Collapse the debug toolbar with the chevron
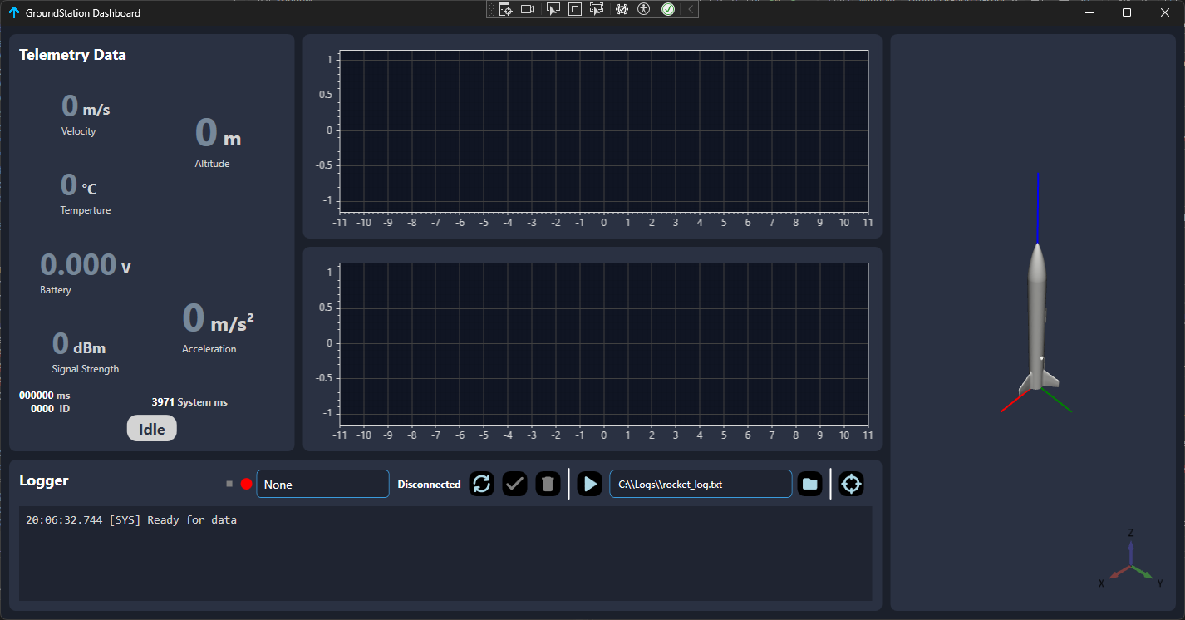The width and height of the screenshot is (1185, 620). click(x=691, y=9)
